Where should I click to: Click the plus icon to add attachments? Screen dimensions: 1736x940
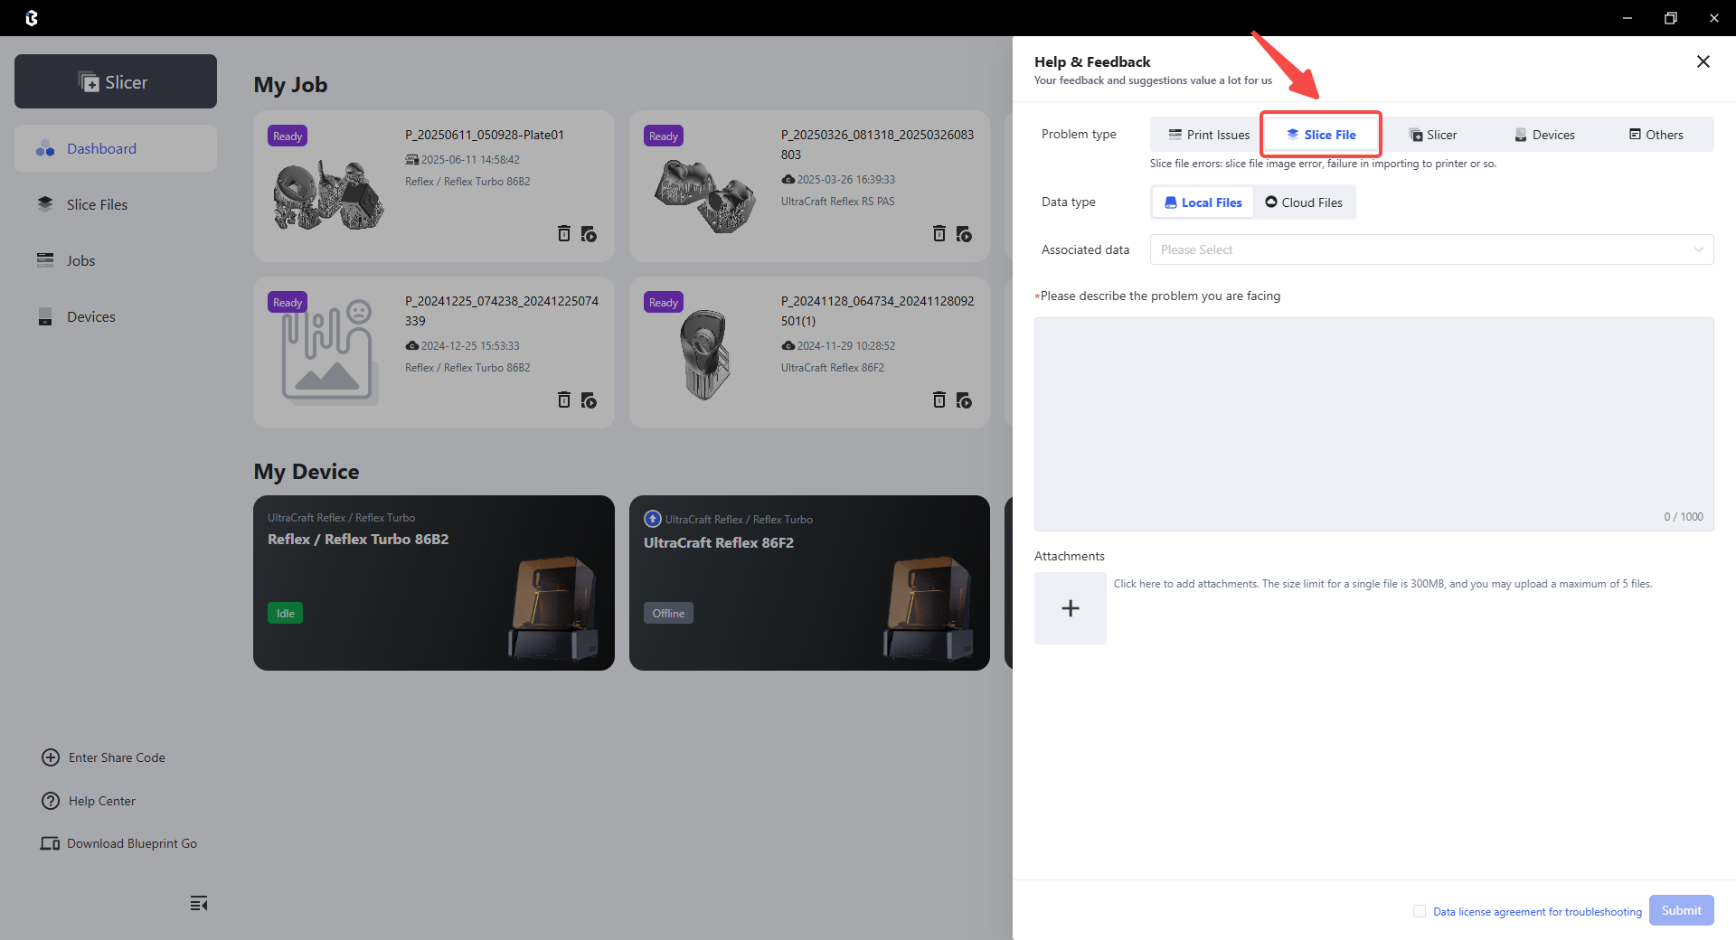coord(1070,608)
